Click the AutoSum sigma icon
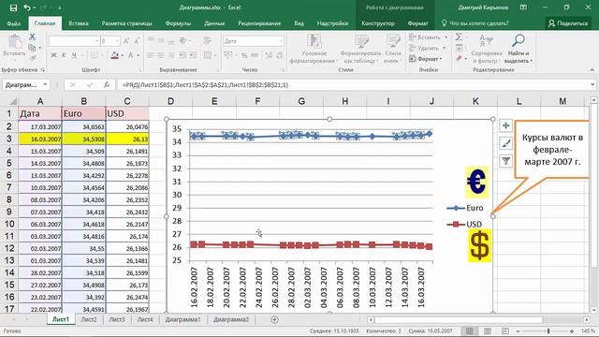This screenshot has width=599, height=337. tap(459, 37)
